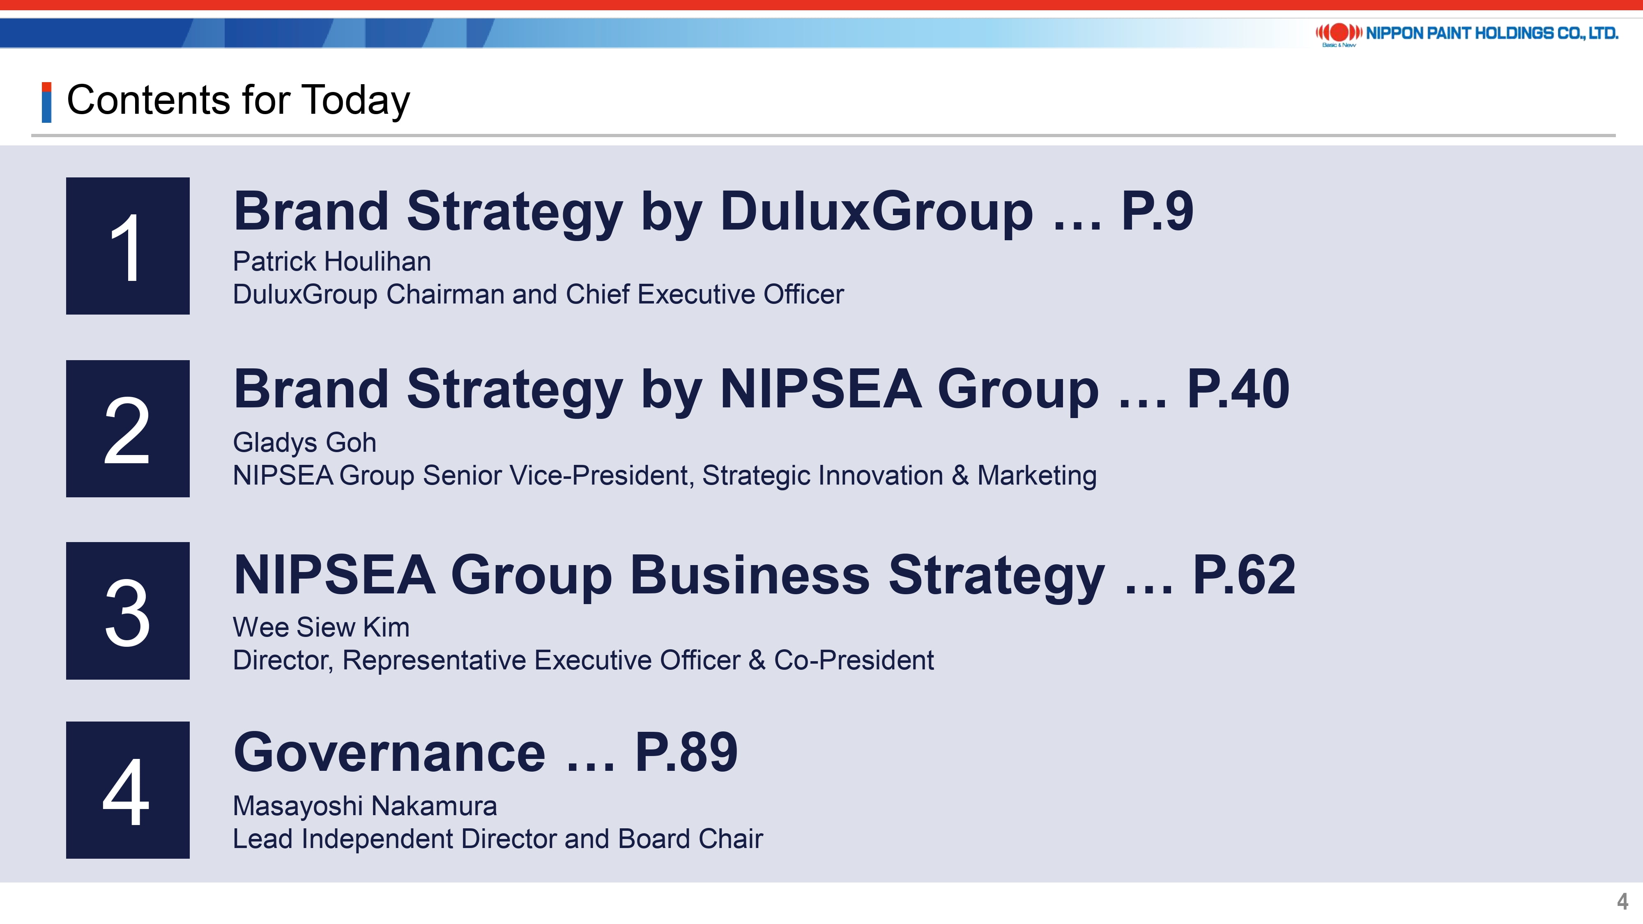The width and height of the screenshot is (1643, 924).
Task: Click Lead Independent Director and Board Chair text
Action: point(497,839)
